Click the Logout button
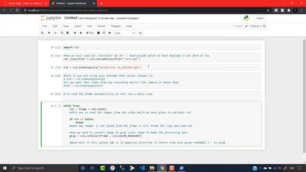 pyautogui.click(x=260, y=18)
